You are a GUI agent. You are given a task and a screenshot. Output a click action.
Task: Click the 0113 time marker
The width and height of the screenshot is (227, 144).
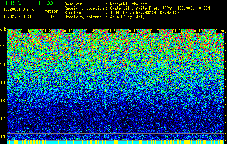(x=68, y=31)
